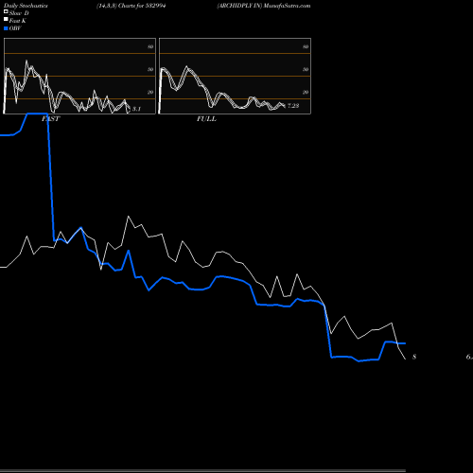This screenshot has height=473, width=473.
Task: Click the Slow D legend swatch
Action: pos(6,11)
